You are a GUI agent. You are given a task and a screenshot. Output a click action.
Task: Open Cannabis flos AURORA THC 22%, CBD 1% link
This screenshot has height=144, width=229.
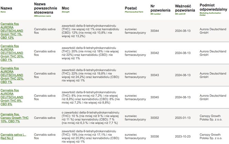click(12, 75)
